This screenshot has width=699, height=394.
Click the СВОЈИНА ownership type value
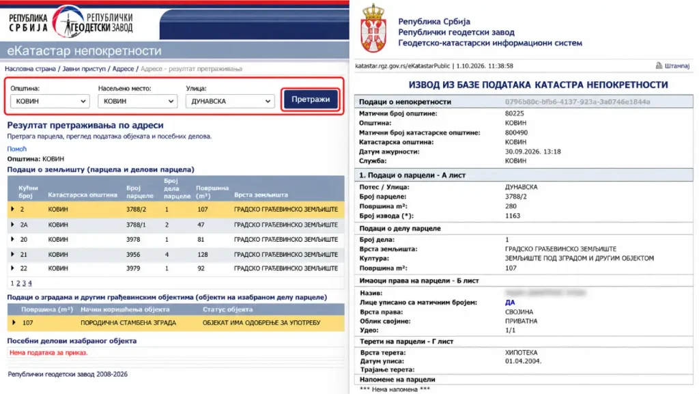coord(519,312)
